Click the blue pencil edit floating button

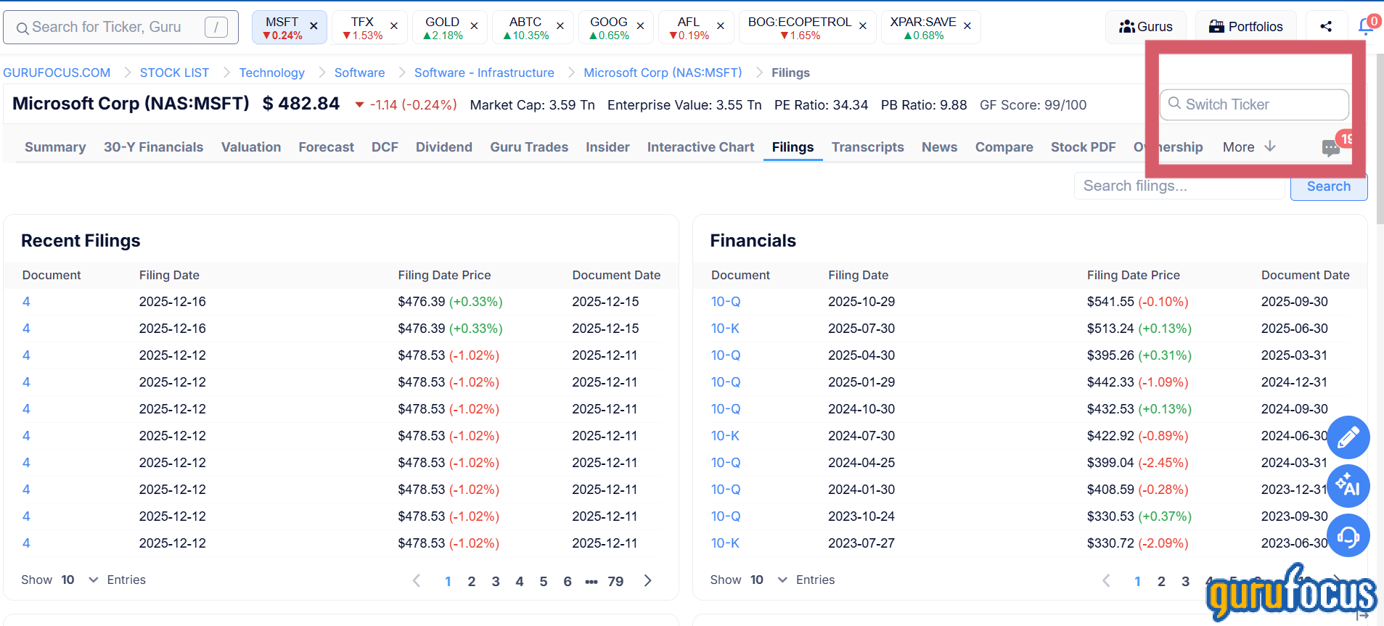click(1348, 437)
